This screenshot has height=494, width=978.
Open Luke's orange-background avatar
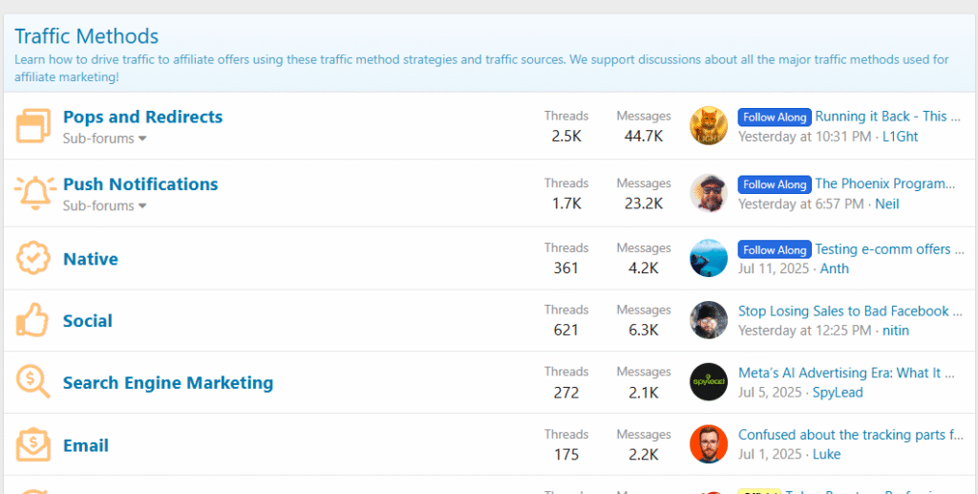[x=709, y=444]
